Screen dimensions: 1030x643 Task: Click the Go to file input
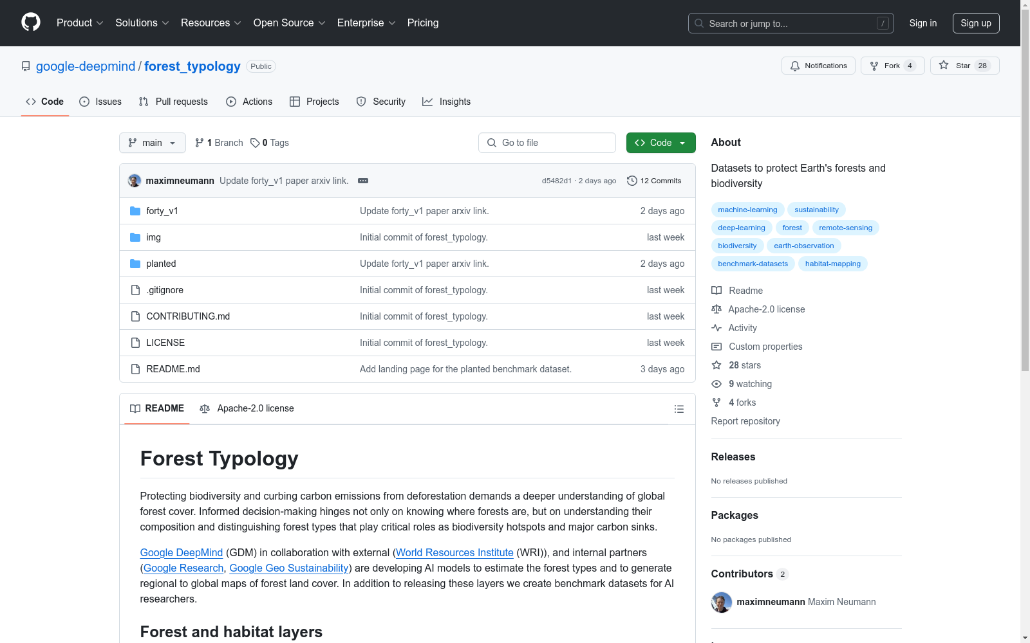point(547,143)
